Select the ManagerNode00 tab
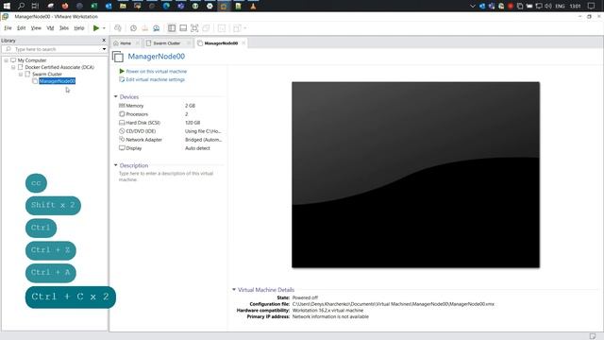 coord(221,43)
